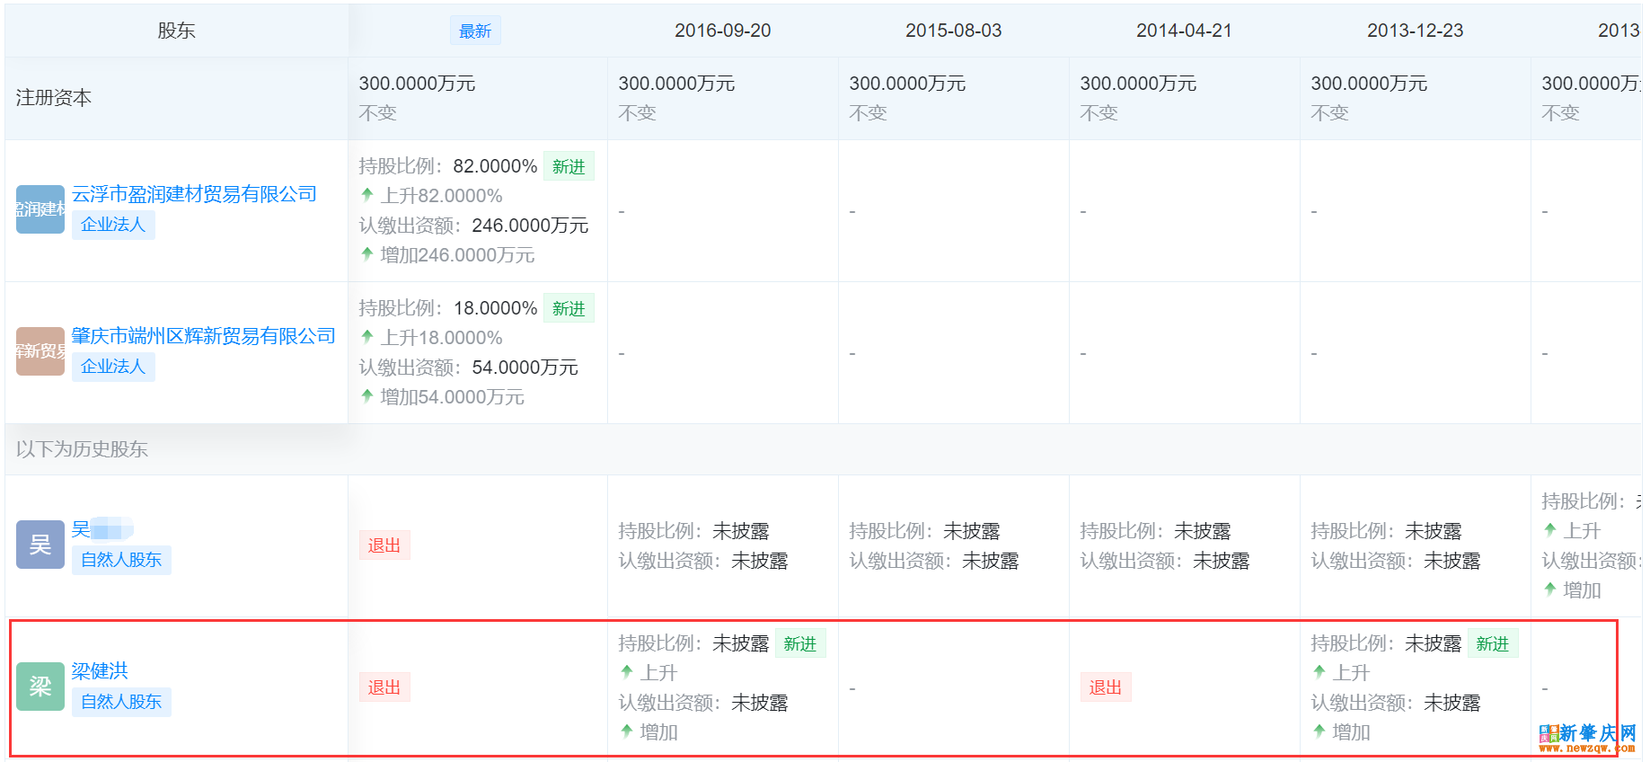The height and width of the screenshot is (762, 1650).
Task: Click the 吴 shareholder avatar icon
Action: [x=40, y=545]
